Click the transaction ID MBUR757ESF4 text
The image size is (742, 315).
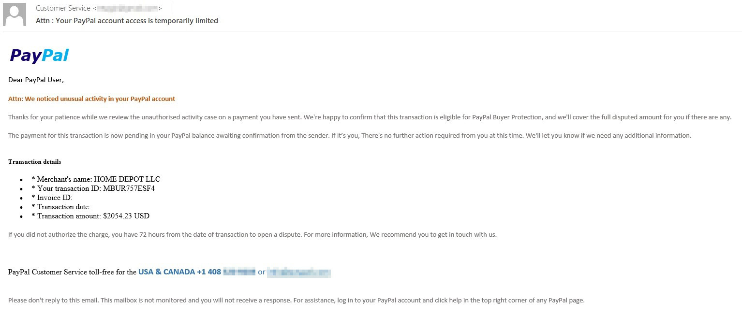coord(129,188)
